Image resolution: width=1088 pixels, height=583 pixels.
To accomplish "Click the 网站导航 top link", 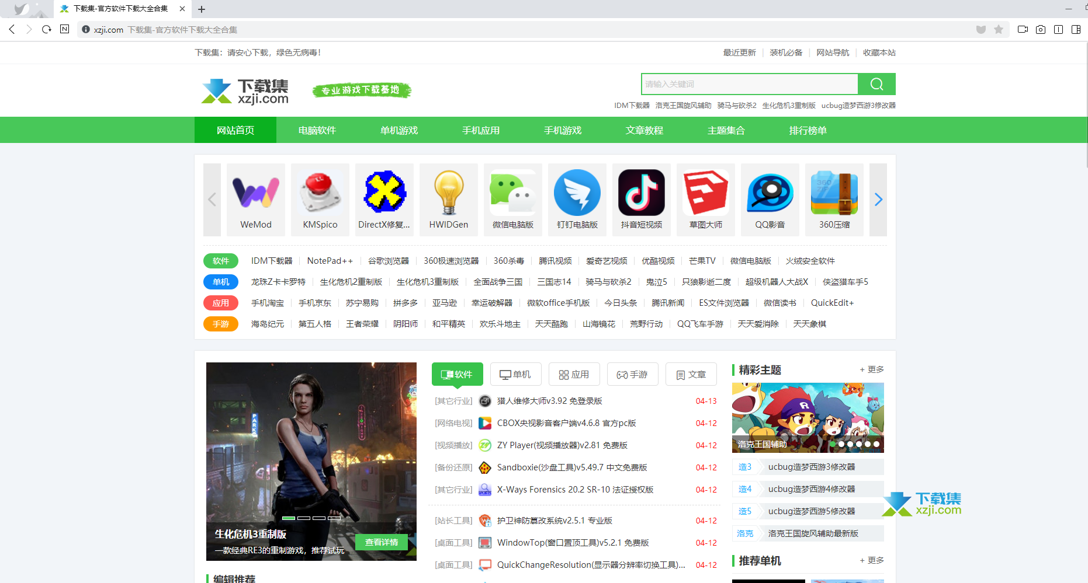I will pos(833,53).
